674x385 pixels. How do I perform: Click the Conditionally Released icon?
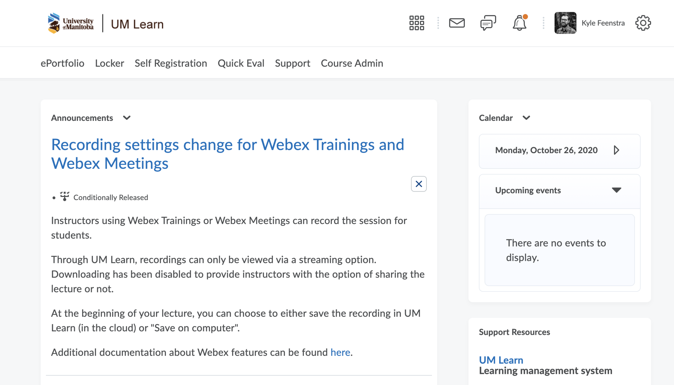(x=65, y=196)
